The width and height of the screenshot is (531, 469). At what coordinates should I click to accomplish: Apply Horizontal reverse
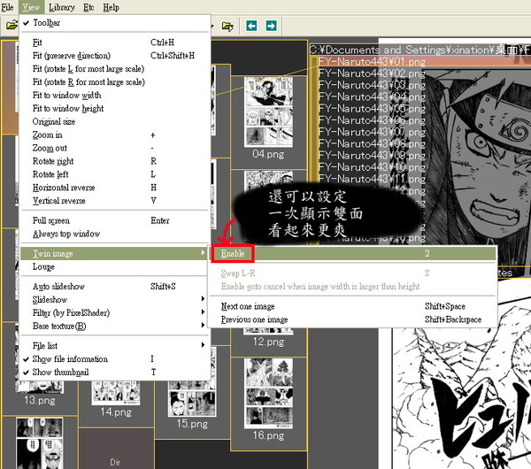click(114, 188)
